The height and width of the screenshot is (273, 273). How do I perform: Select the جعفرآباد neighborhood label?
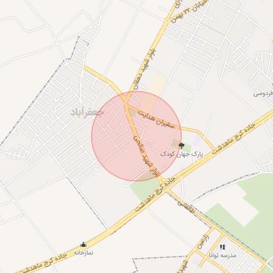tap(87, 113)
